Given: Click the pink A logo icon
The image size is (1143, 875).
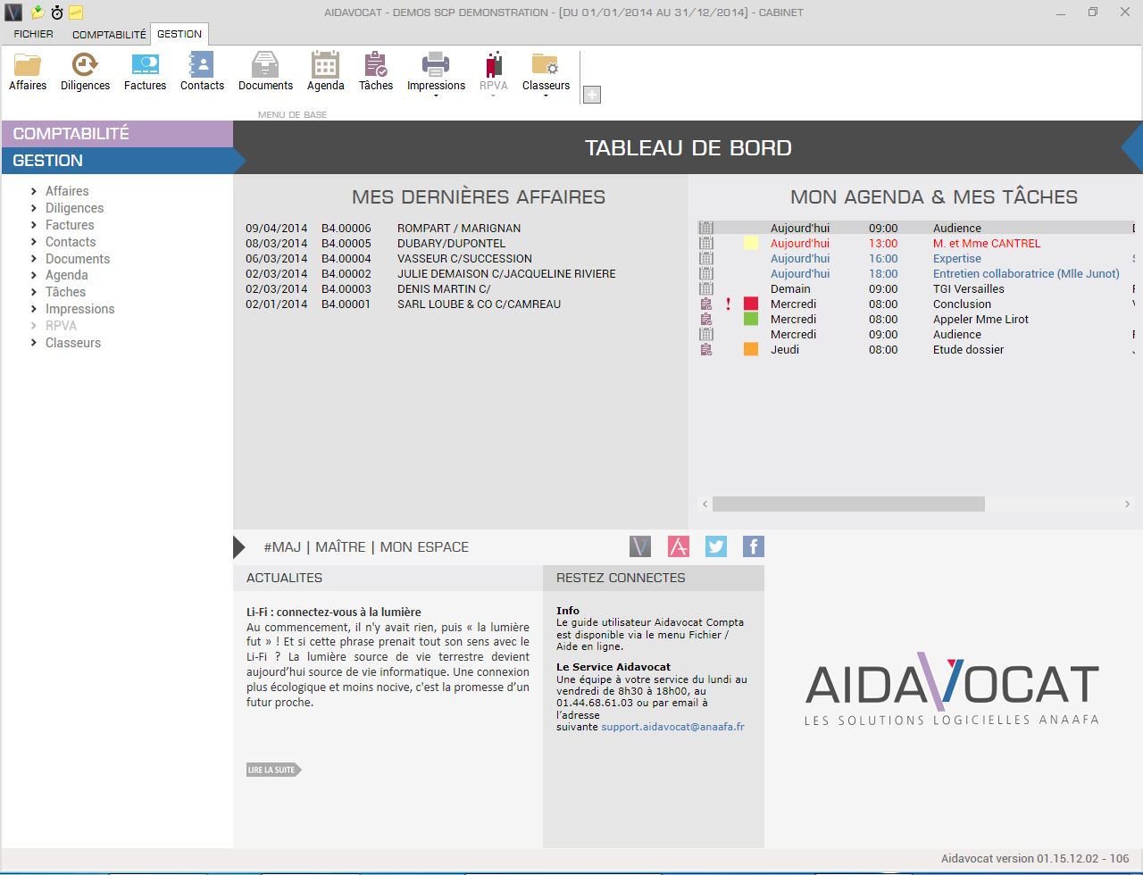Looking at the screenshot, I should [679, 546].
